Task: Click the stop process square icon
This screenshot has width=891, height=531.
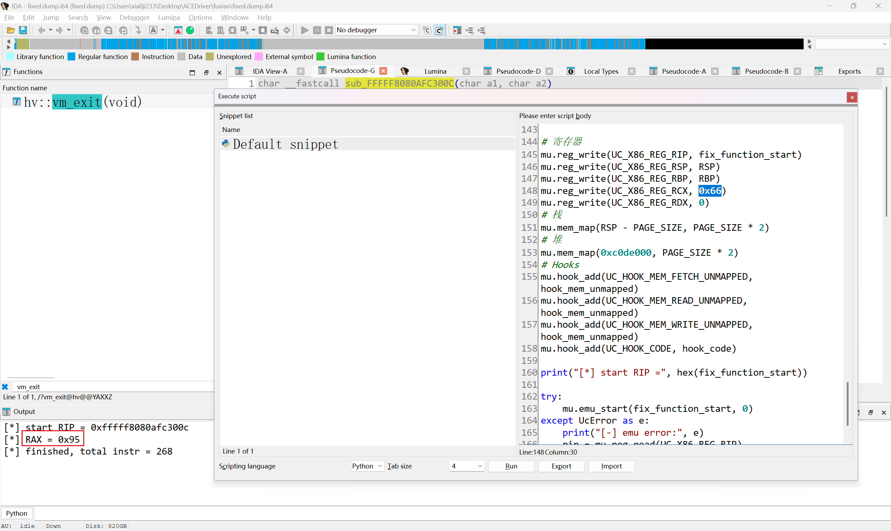Action: click(x=329, y=31)
